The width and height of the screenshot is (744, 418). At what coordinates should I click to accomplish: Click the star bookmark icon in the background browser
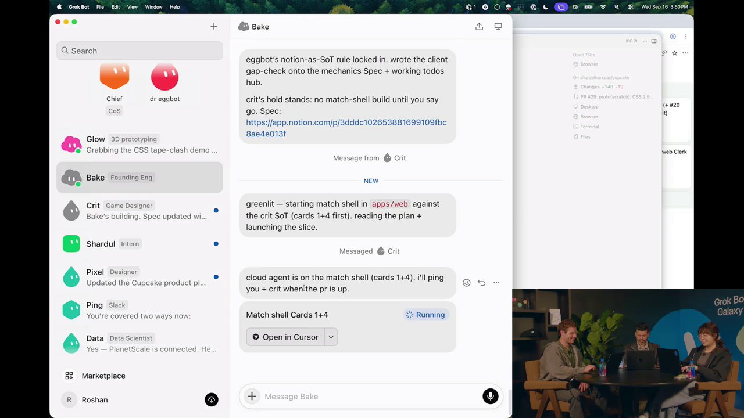tap(674, 53)
